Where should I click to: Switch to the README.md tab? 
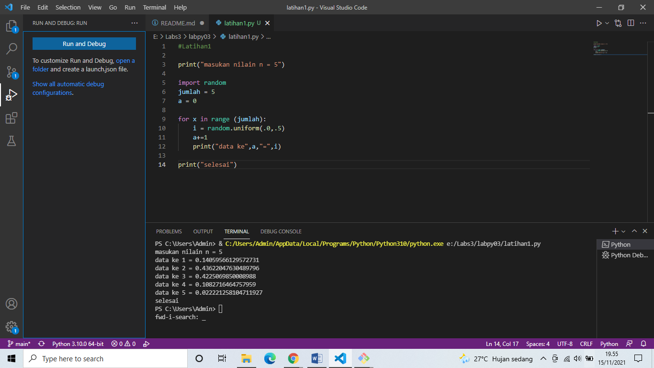coord(177,23)
